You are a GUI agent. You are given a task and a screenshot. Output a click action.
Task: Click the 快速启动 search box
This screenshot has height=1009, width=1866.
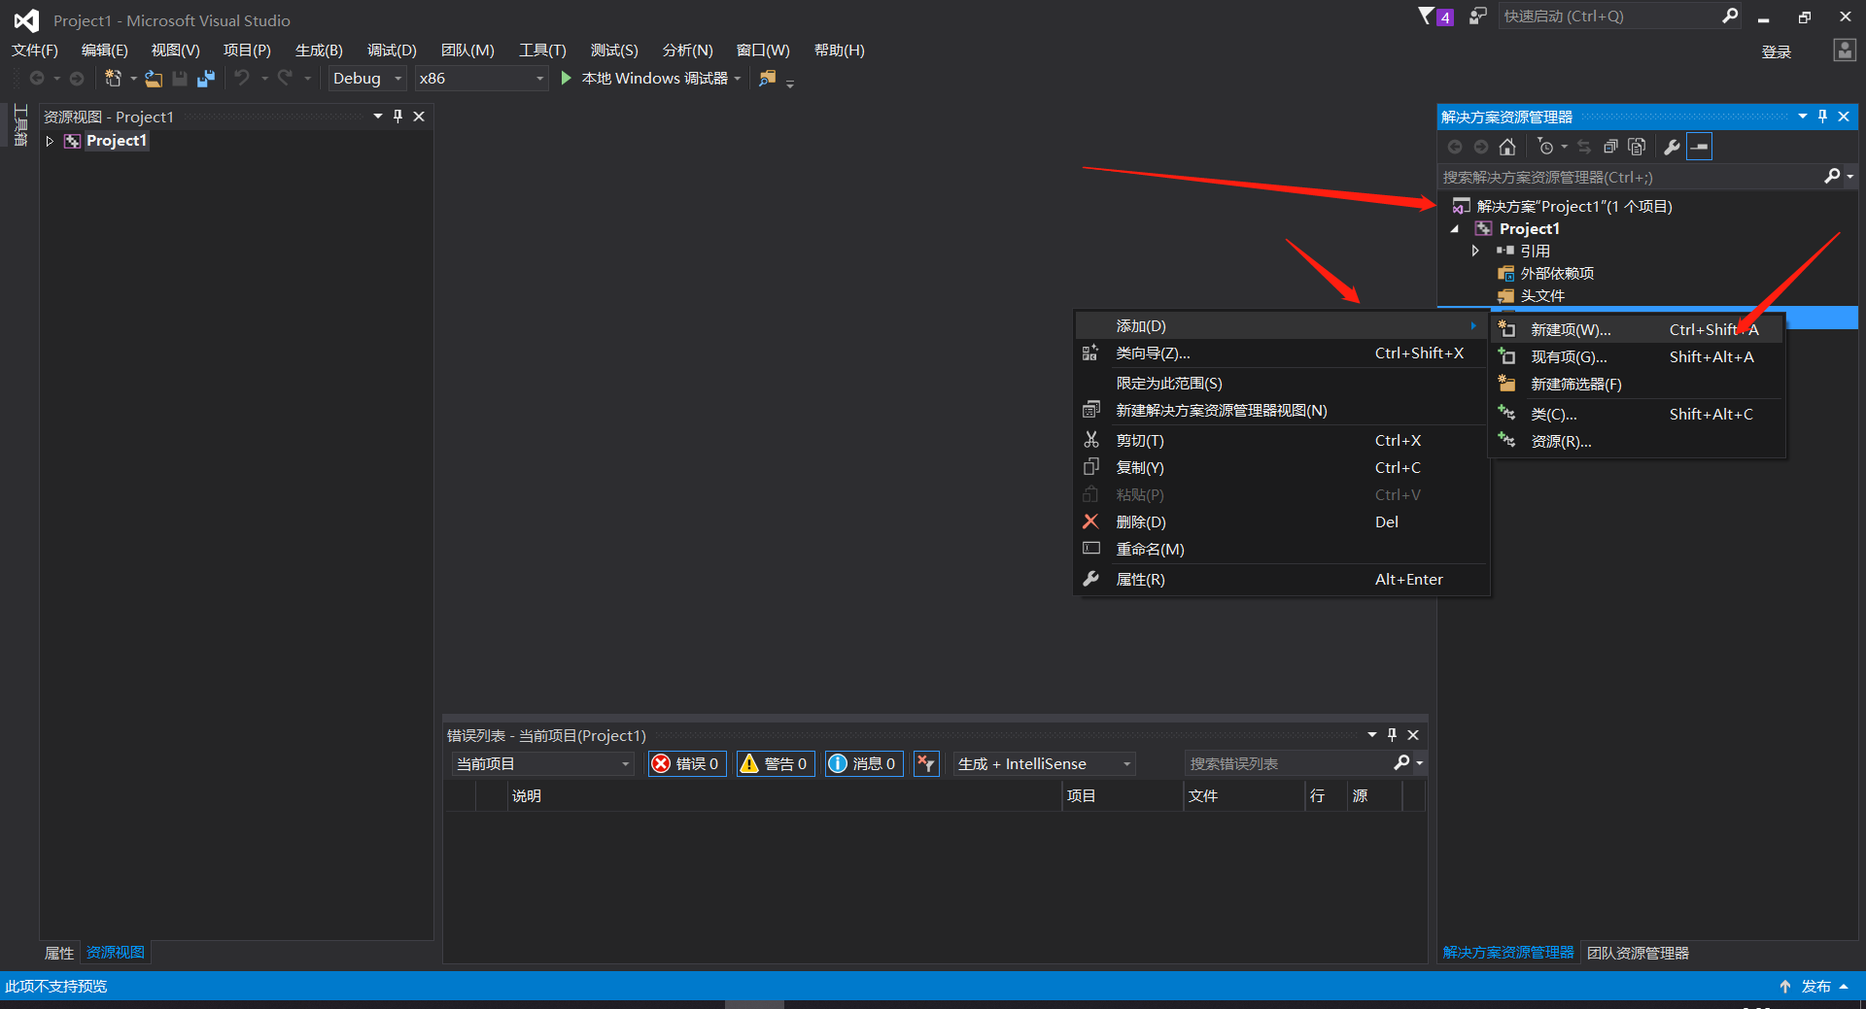pyautogui.click(x=1608, y=16)
